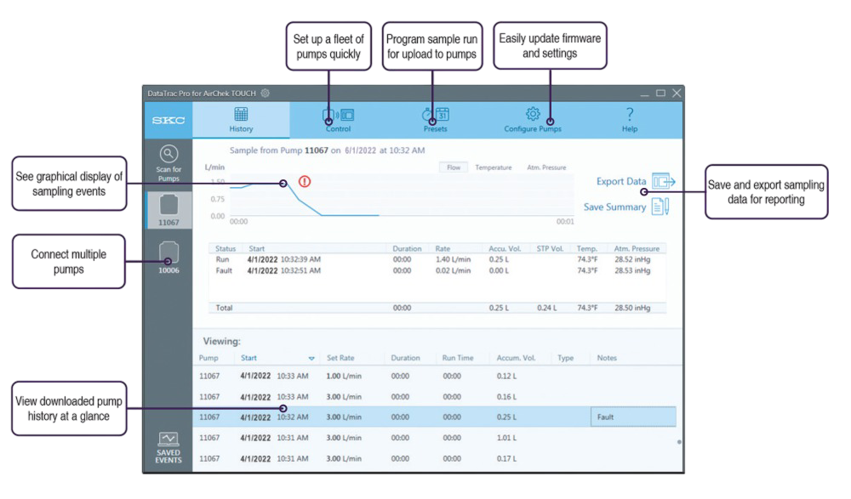Screen dimensions: 851x499
Task: Click the 1.40 L/min rate value
Action: click(x=454, y=259)
